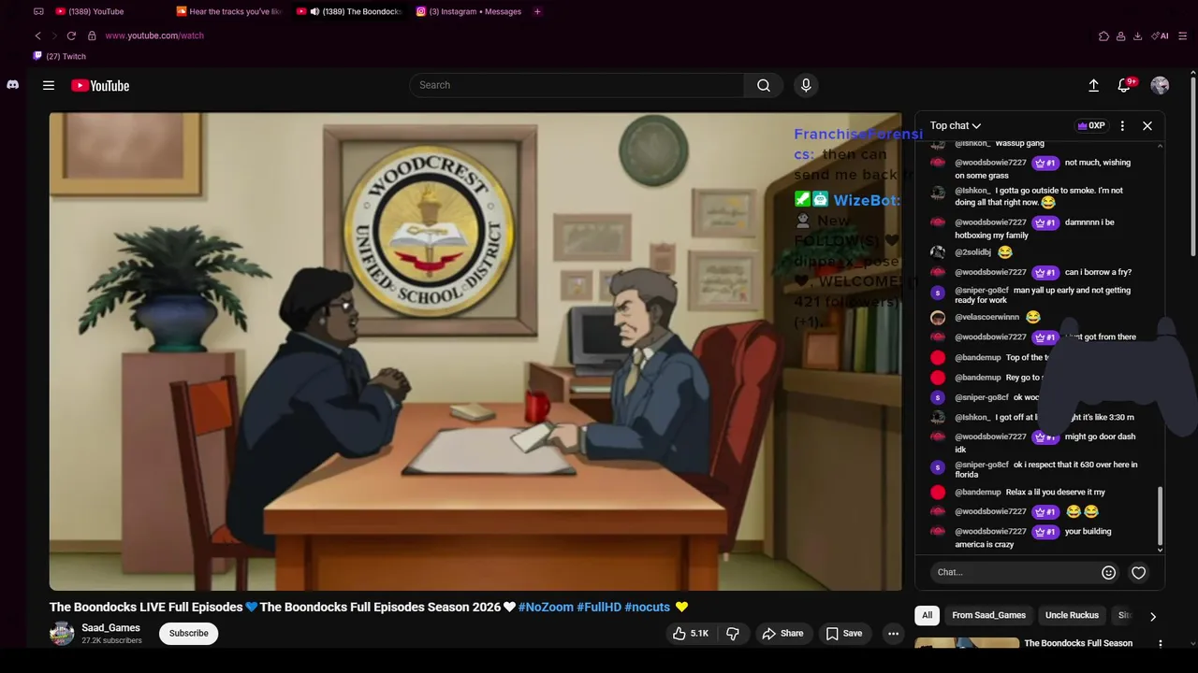The height and width of the screenshot is (673, 1198).
Task: Go back in browser history
Action: click(37, 36)
